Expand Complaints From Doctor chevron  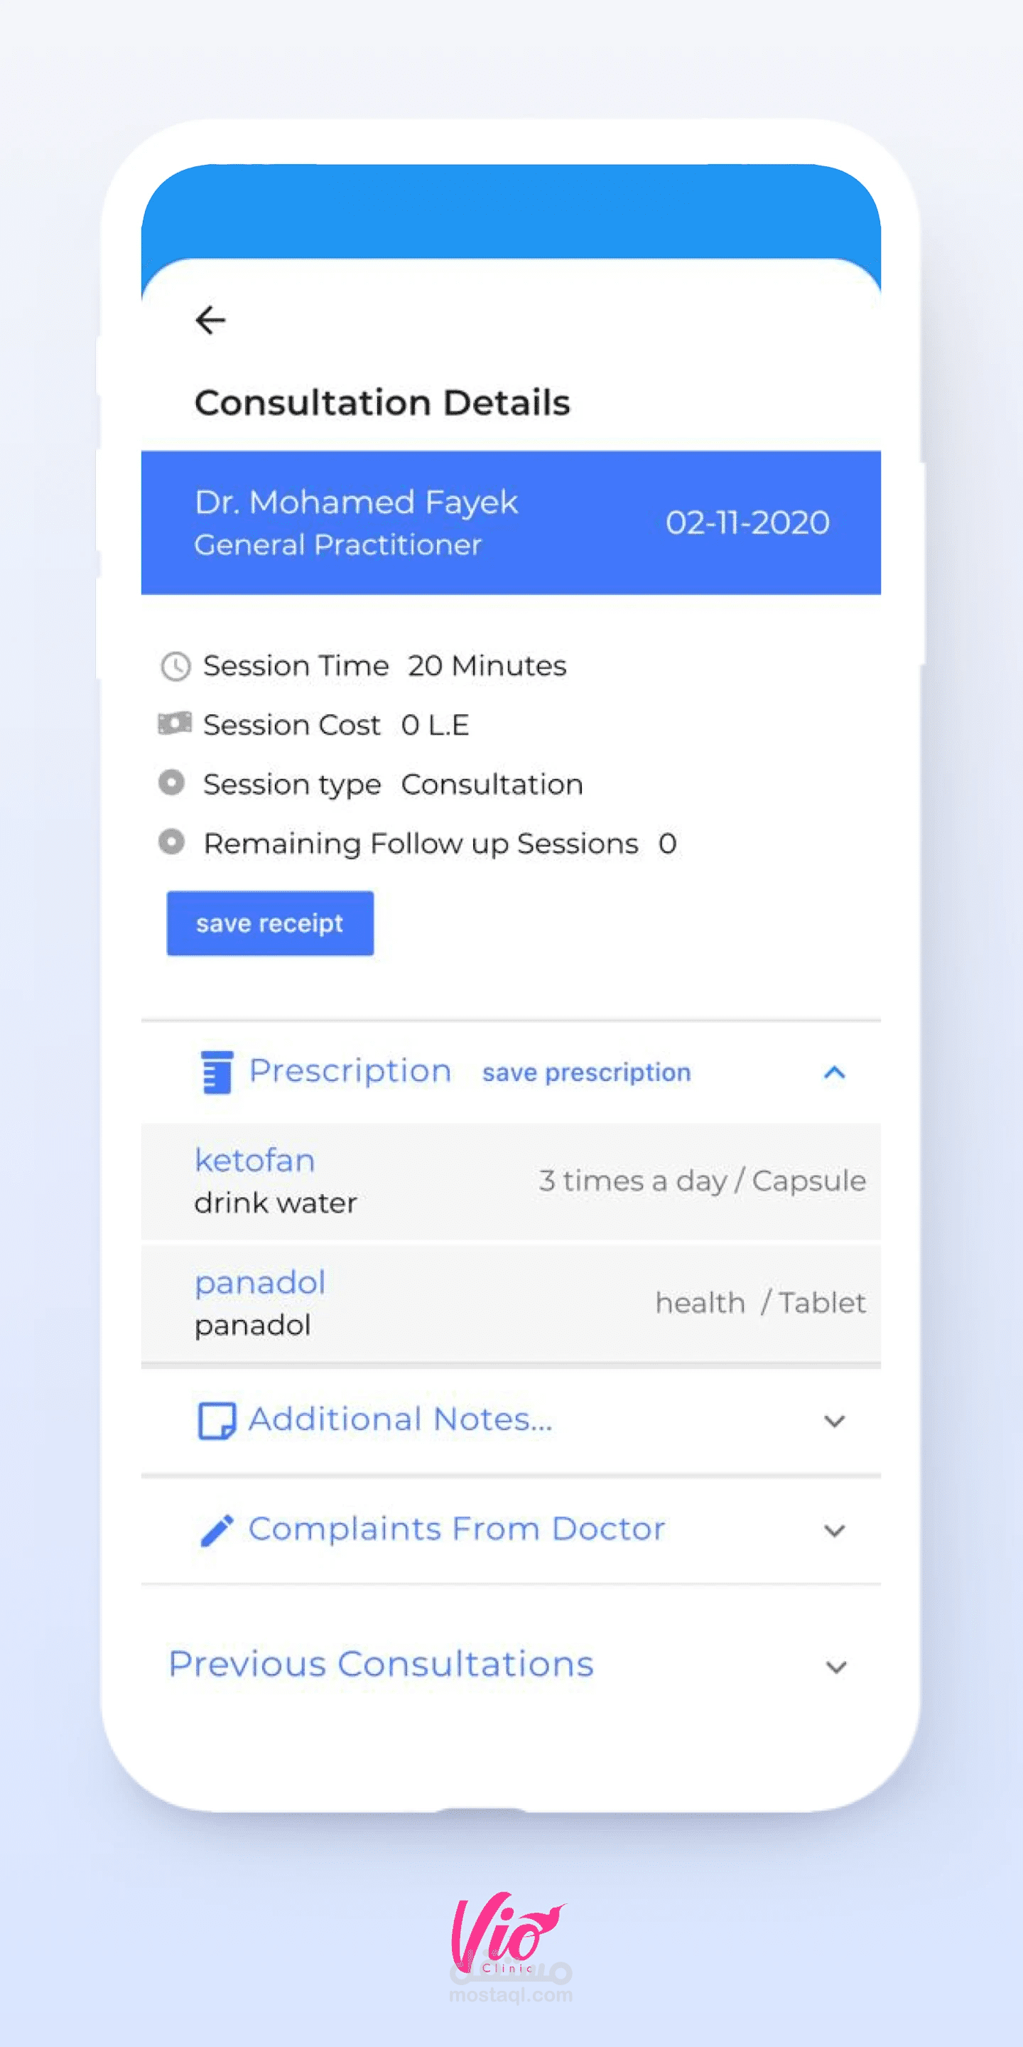click(x=834, y=1530)
